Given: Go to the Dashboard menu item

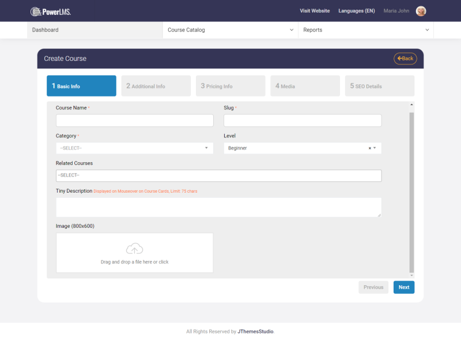Looking at the screenshot, I should coord(95,30).
